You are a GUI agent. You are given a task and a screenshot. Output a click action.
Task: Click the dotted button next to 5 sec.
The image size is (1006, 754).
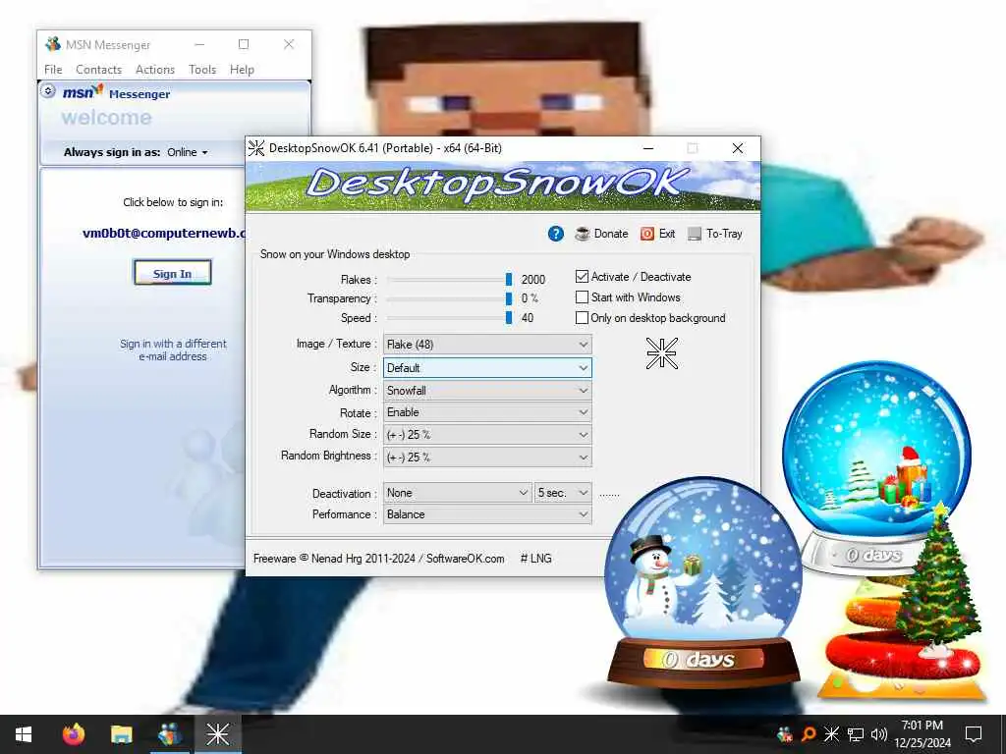tap(609, 494)
